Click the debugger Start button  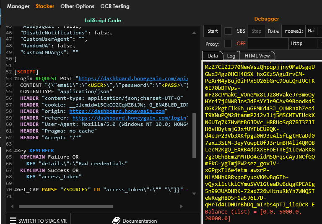(213, 31)
